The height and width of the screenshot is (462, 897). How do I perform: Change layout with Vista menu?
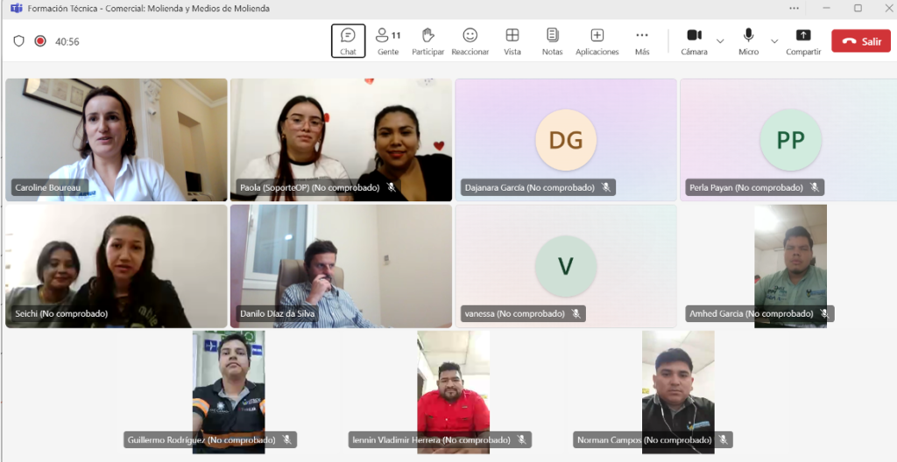point(512,40)
